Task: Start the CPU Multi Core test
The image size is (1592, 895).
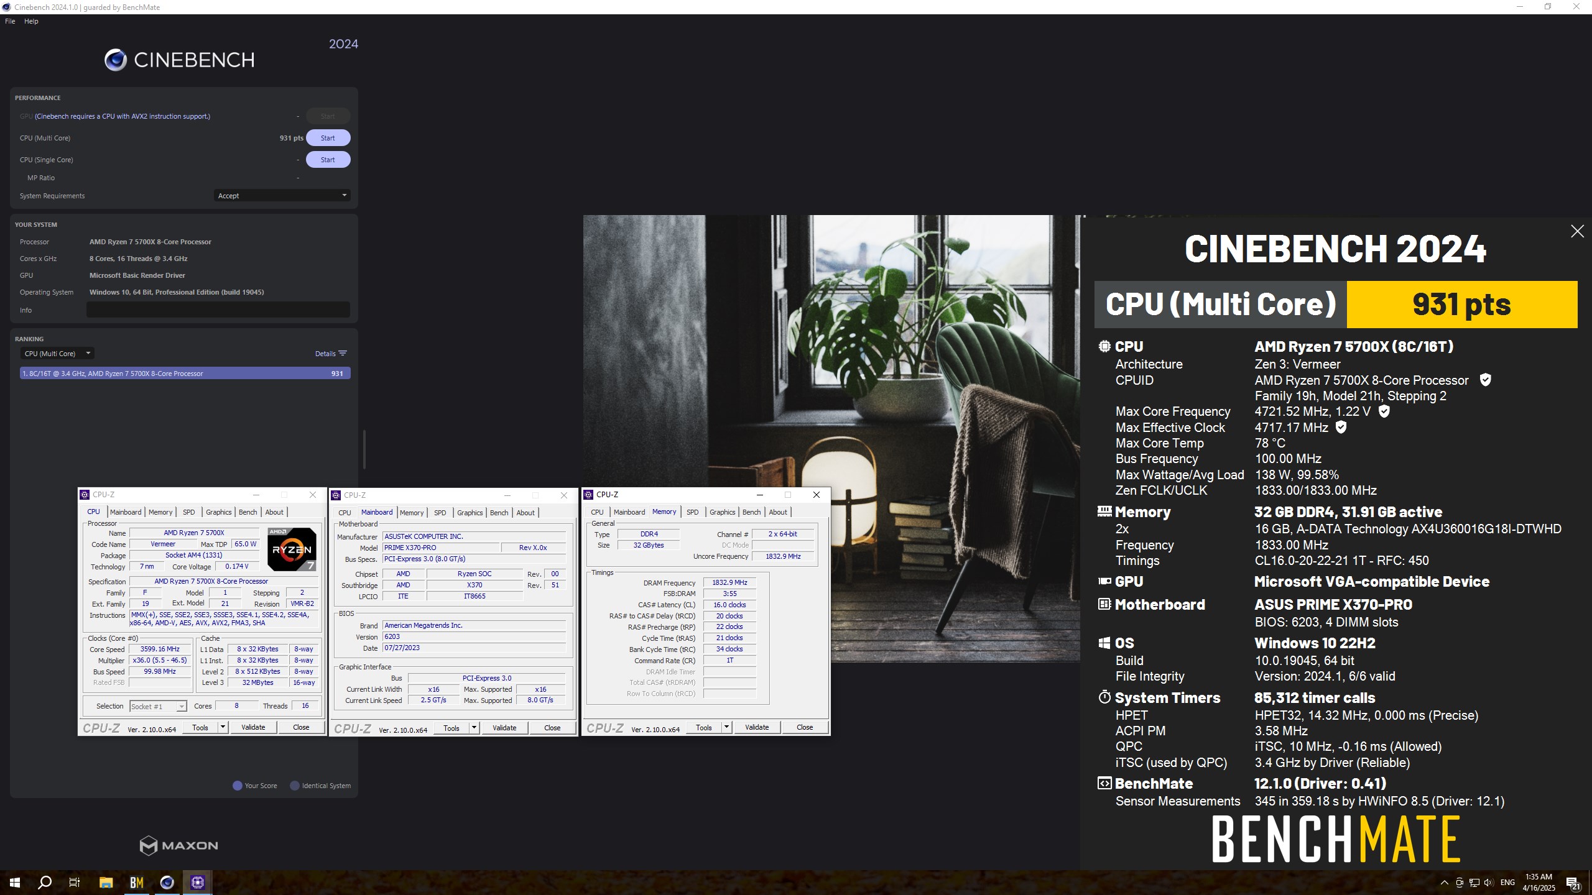Action: coord(328,138)
